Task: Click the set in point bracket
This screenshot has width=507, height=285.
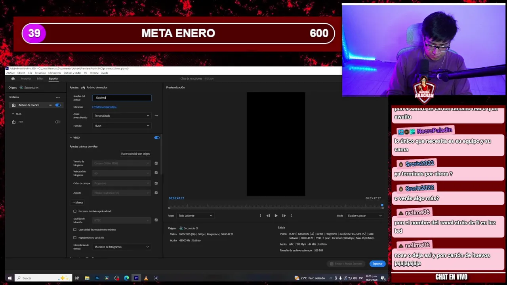Action: pyautogui.click(x=260, y=216)
